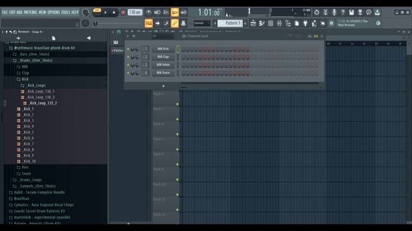The height and width of the screenshot is (231, 412).
Task: Click the tempo tapper icon
Action: (x=314, y=23)
